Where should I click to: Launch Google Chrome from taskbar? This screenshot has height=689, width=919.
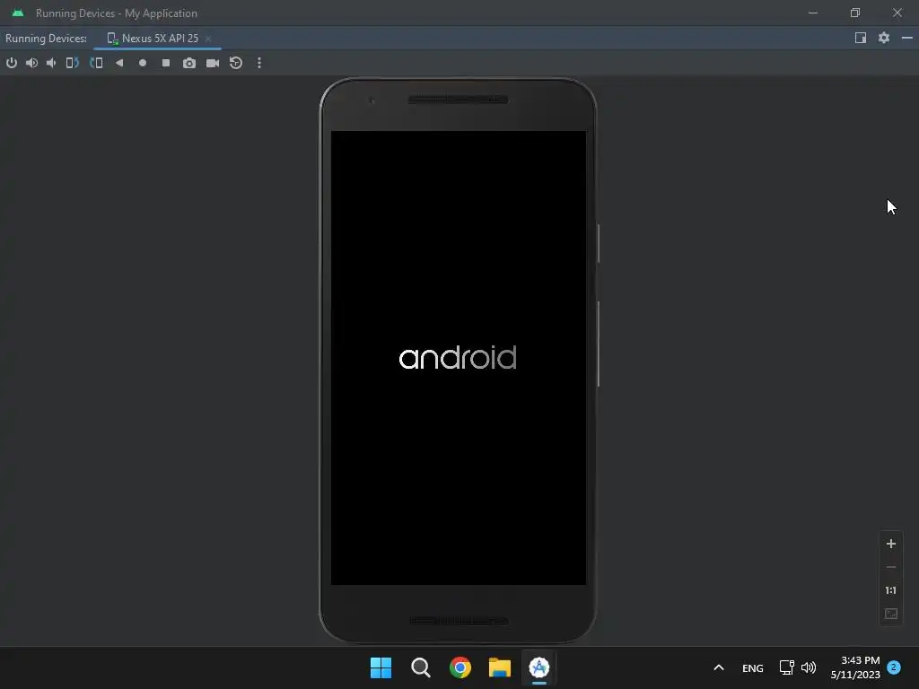460,667
